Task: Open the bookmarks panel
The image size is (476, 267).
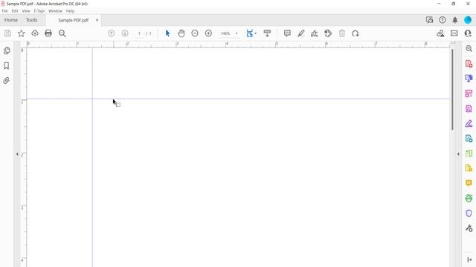Action: [7, 66]
